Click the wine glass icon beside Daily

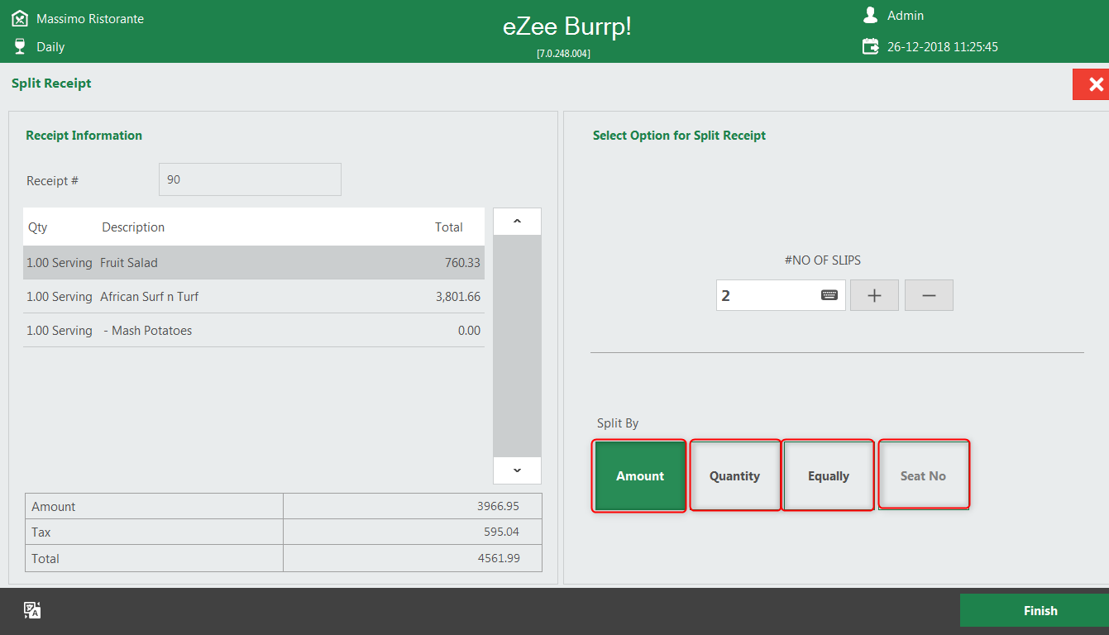(20, 46)
